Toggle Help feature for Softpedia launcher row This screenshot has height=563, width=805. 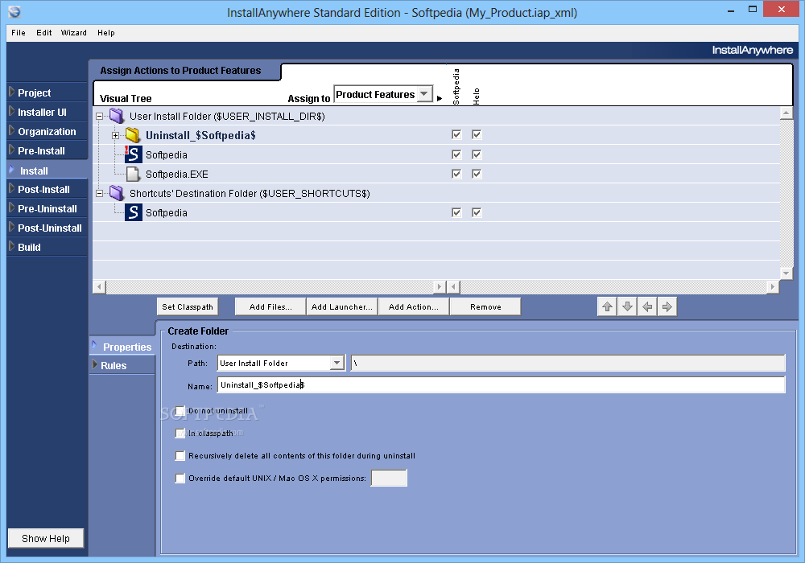(x=477, y=154)
